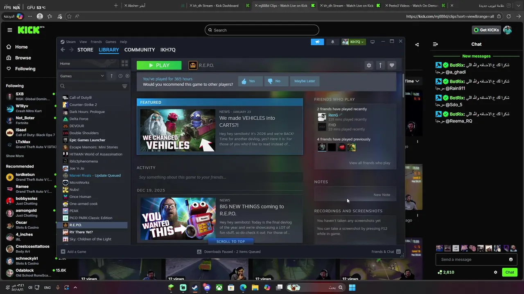Filter library to ready-to-play games icon
The width and height of the screenshot is (524, 294).
127,76
